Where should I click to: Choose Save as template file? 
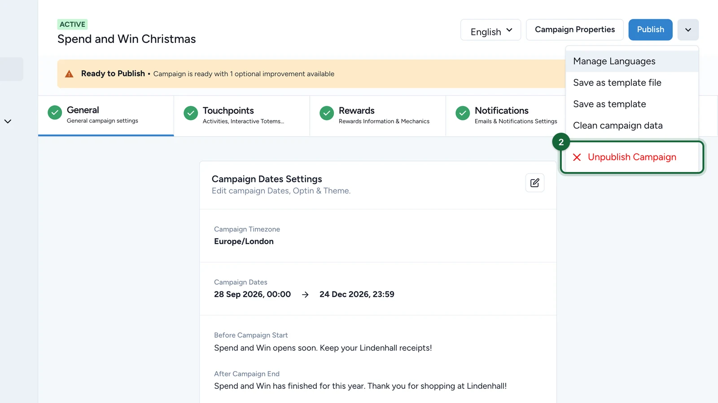pyautogui.click(x=632, y=83)
